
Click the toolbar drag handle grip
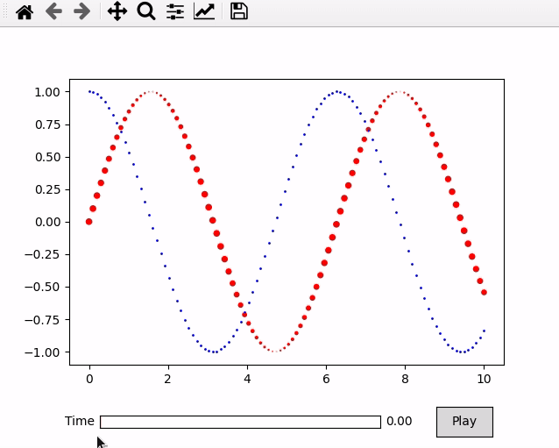point(5,11)
